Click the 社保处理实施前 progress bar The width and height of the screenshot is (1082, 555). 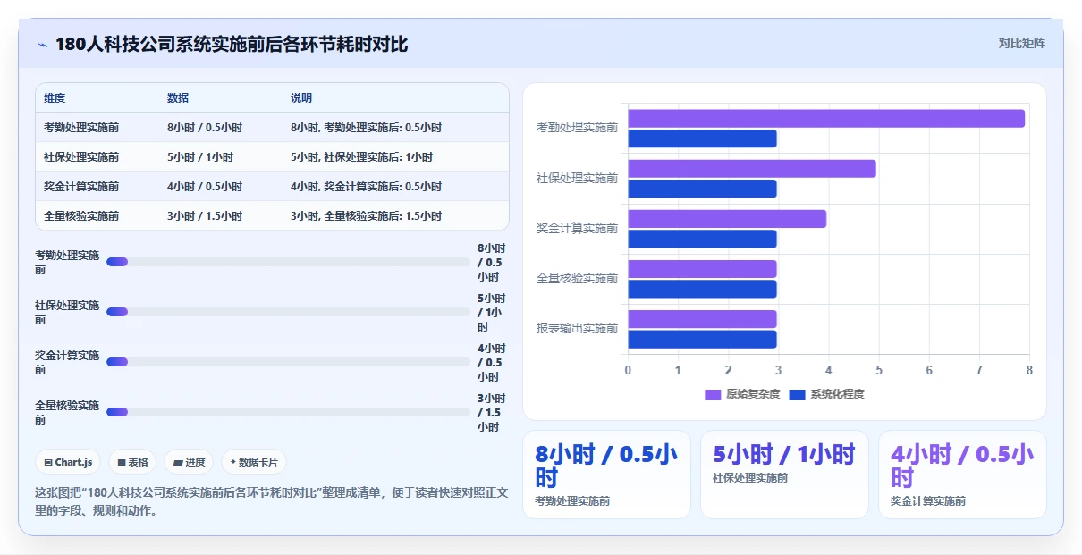288,312
